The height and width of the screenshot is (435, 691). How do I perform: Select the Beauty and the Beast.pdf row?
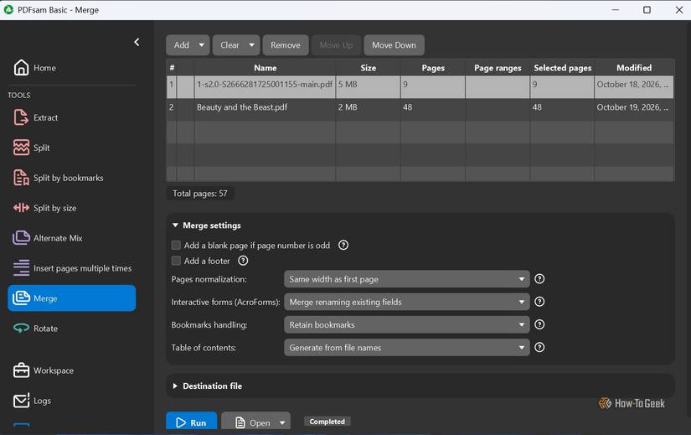click(420, 110)
